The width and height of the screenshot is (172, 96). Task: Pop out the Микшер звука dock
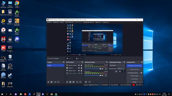(107, 62)
